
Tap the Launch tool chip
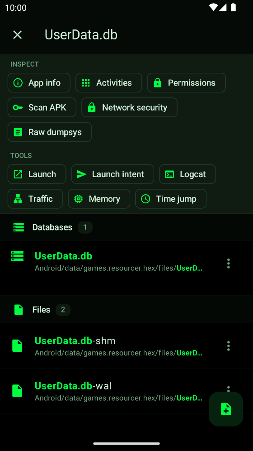(37, 174)
